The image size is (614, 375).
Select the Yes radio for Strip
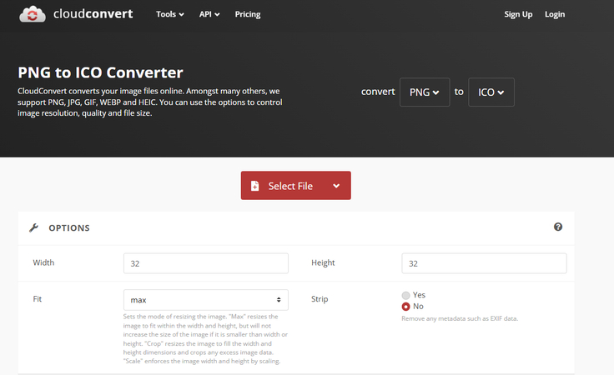[405, 295]
